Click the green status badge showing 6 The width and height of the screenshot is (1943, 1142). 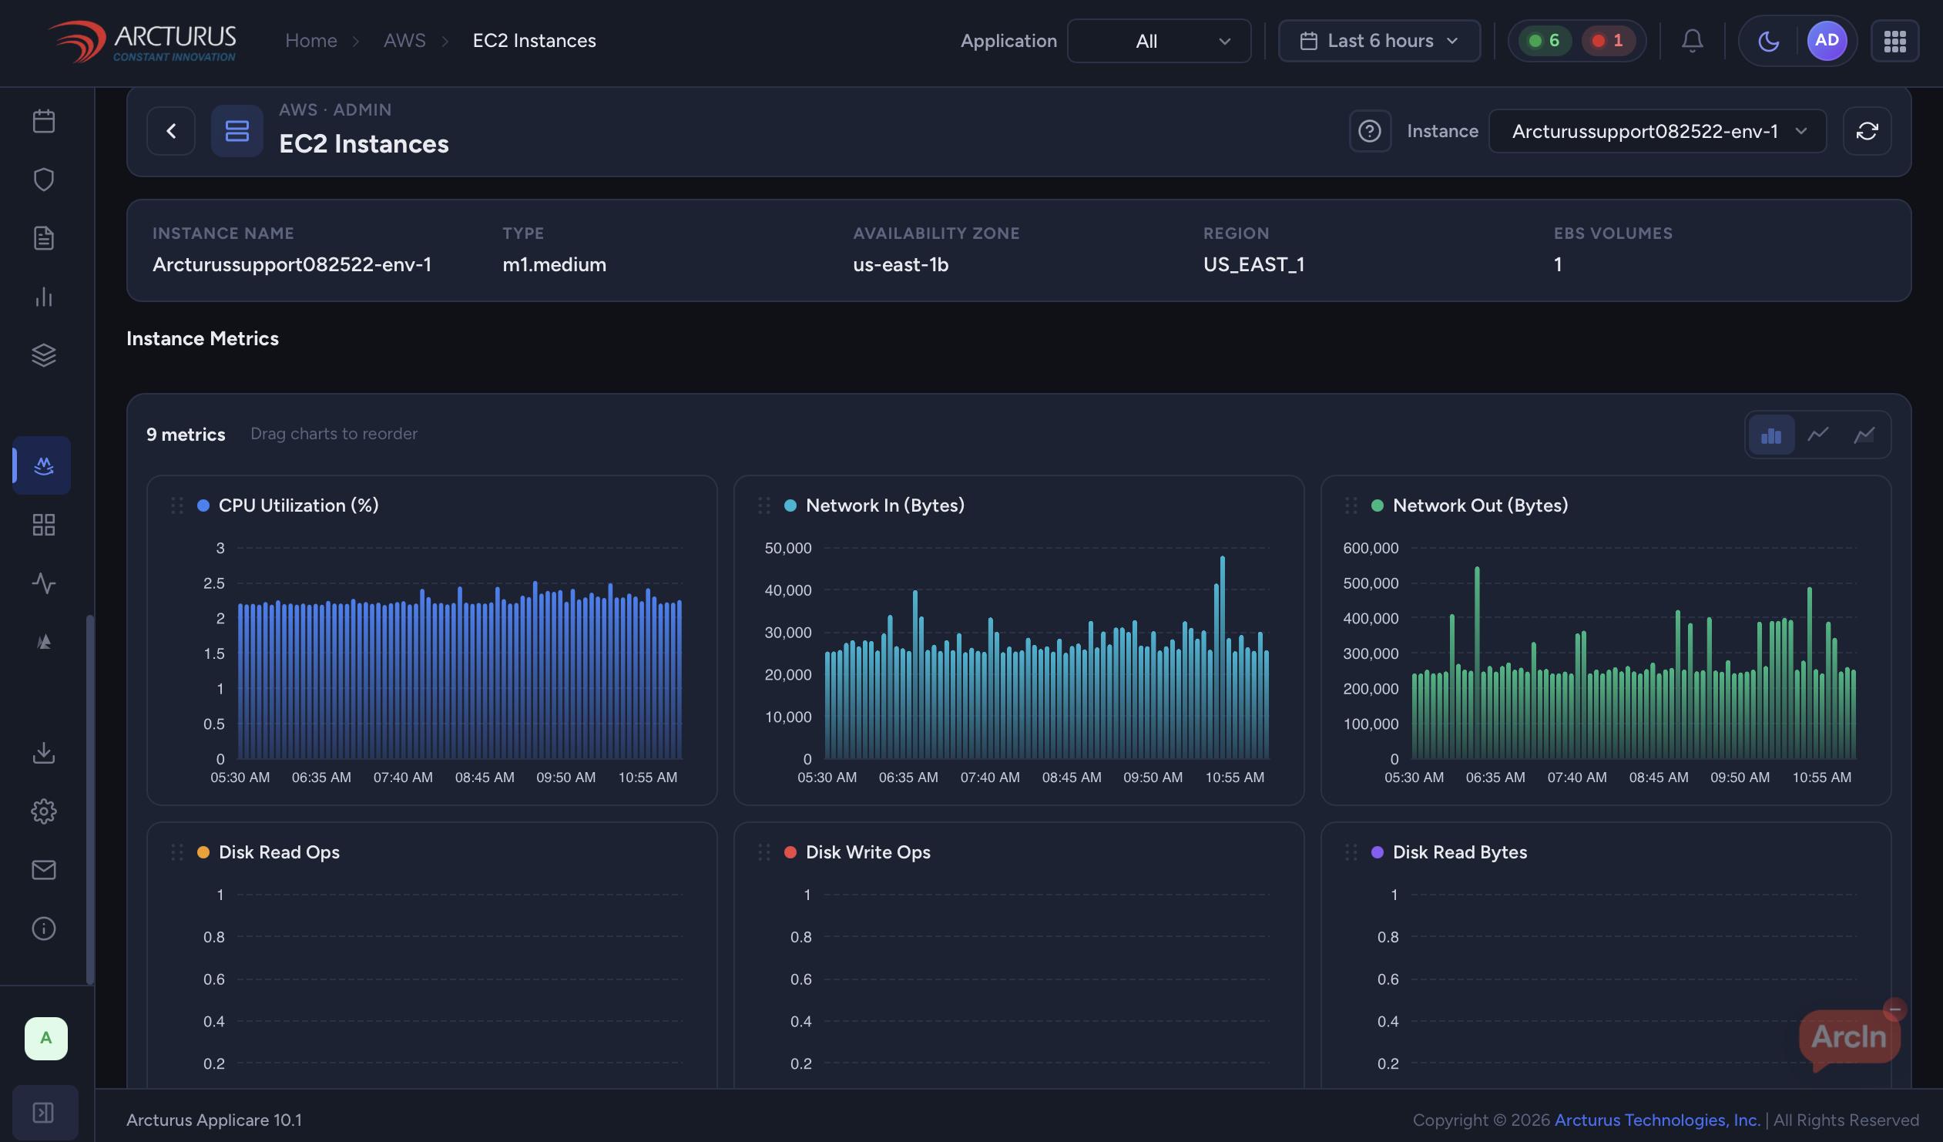pyautogui.click(x=1545, y=41)
